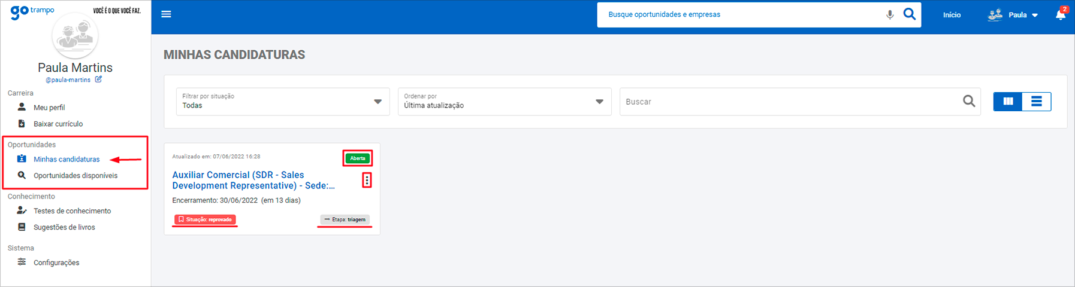This screenshot has height=287, width=1075.
Task: Expand the Filtrar por situação dropdown
Action: [x=282, y=102]
